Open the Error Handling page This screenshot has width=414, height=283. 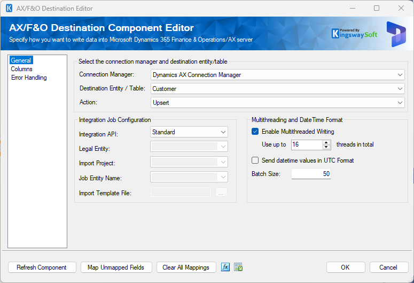29,78
